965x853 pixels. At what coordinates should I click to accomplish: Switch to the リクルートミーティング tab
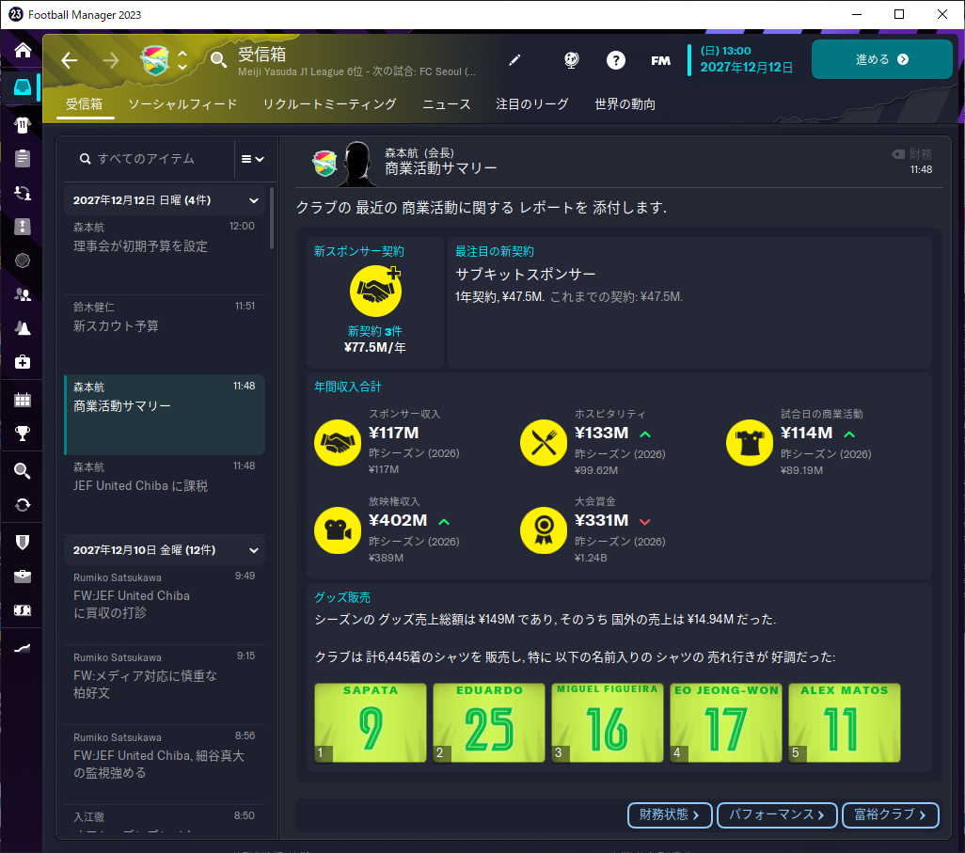click(329, 104)
